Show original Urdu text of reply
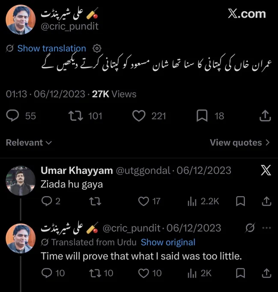 pos(168,242)
